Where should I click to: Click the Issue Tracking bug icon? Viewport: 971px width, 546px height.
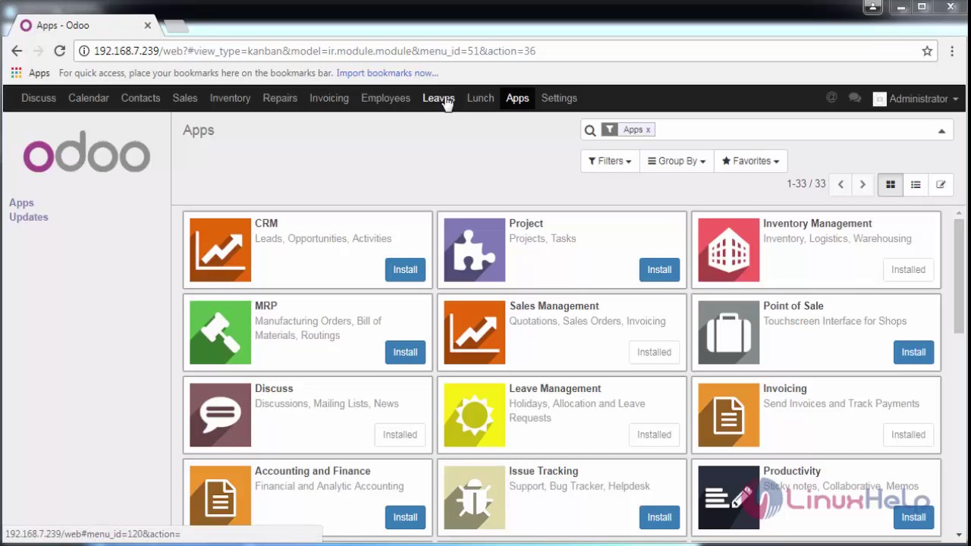474,497
